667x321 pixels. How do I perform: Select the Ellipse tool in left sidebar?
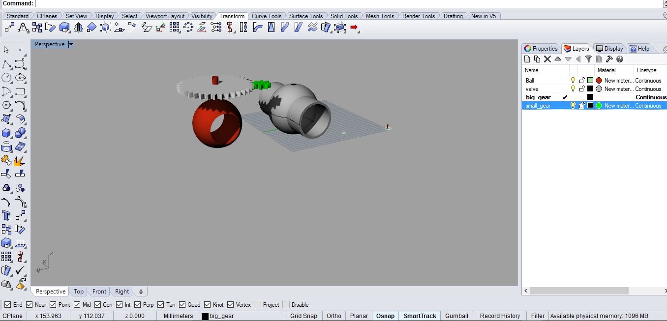(20, 78)
